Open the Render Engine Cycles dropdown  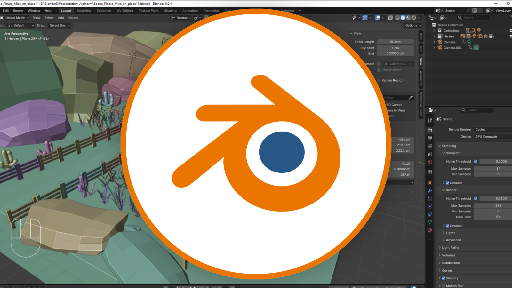(493, 129)
